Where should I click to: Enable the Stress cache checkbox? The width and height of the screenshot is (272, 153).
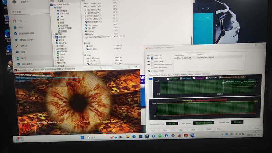152,61
